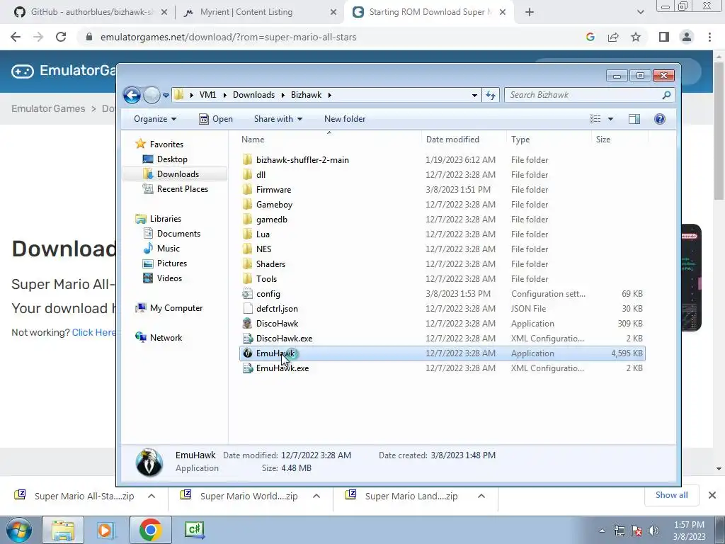Open the Organize menu
Image resolution: width=725 pixels, height=544 pixels.
click(155, 119)
